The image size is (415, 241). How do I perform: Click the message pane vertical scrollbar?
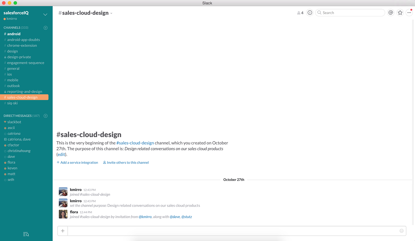(x=413, y=122)
